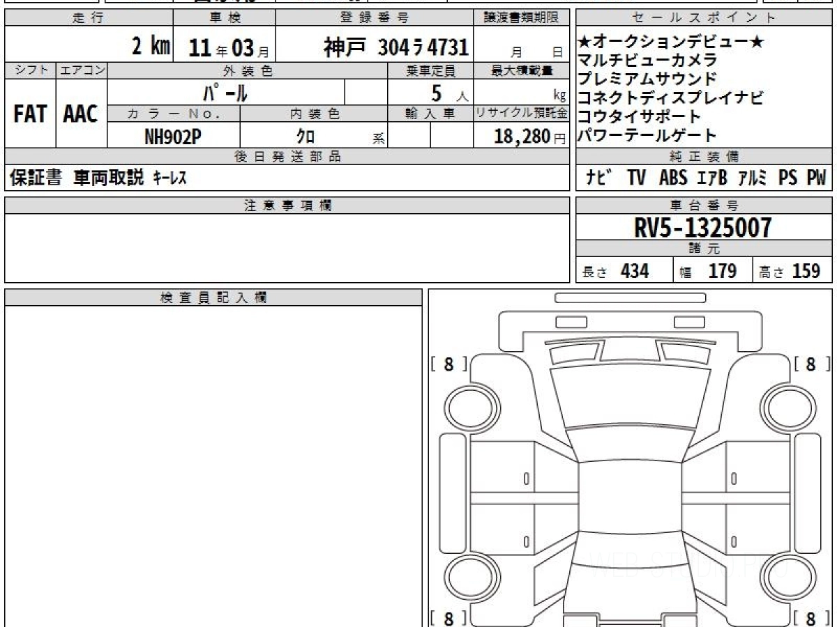The image size is (837, 627).
Task: Select the width value 179
Action: (x=723, y=271)
